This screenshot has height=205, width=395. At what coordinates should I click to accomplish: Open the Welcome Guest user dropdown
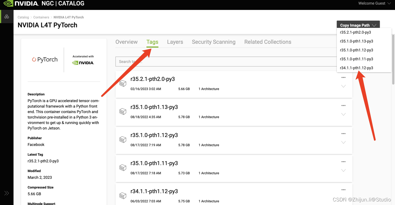coord(374,3)
